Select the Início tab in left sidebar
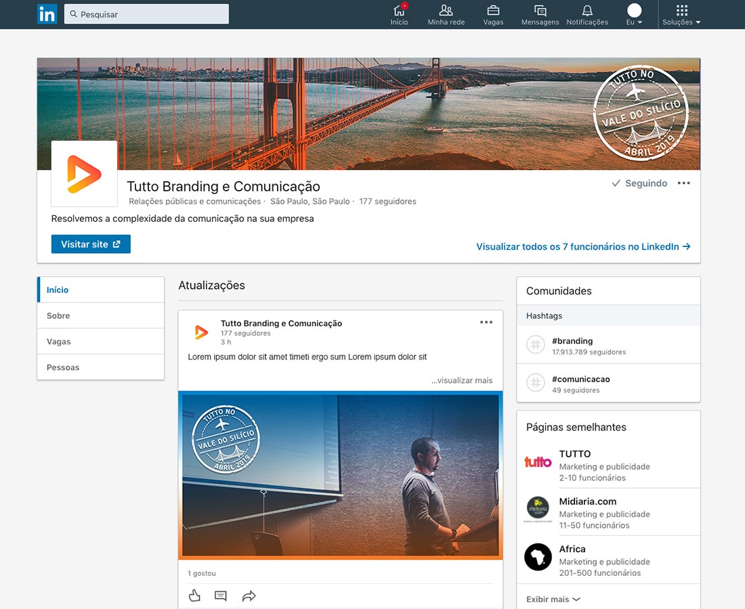This screenshot has width=745, height=609. (x=101, y=290)
